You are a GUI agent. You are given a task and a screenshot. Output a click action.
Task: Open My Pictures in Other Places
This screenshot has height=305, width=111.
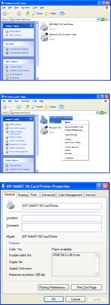coord(15,78)
